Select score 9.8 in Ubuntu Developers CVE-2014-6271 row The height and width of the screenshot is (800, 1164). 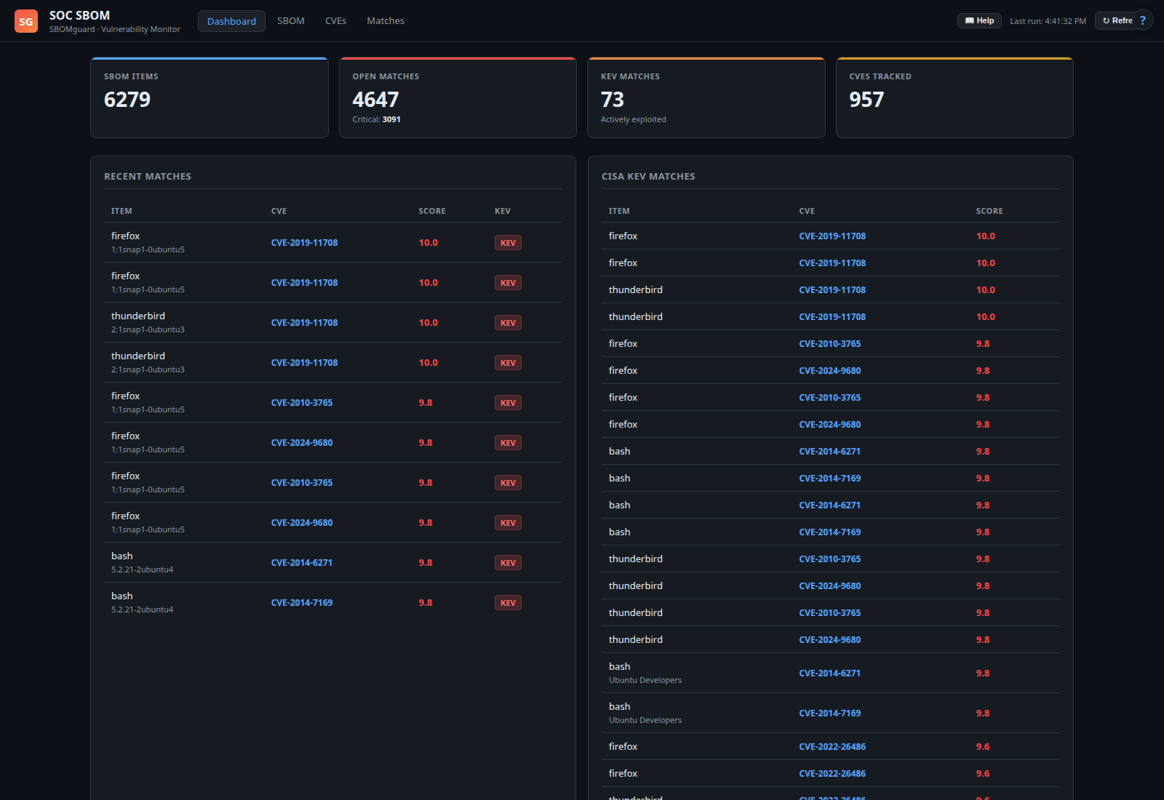[x=983, y=673]
